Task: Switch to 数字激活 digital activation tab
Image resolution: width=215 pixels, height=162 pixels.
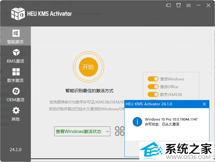Action: click(x=15, y=75)
